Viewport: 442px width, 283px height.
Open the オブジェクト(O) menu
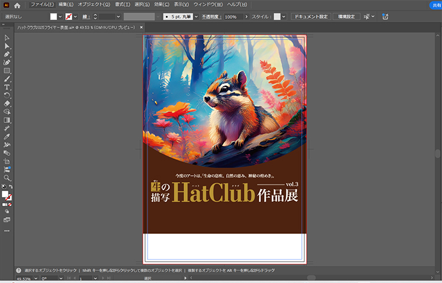click(x=94, y=5)
